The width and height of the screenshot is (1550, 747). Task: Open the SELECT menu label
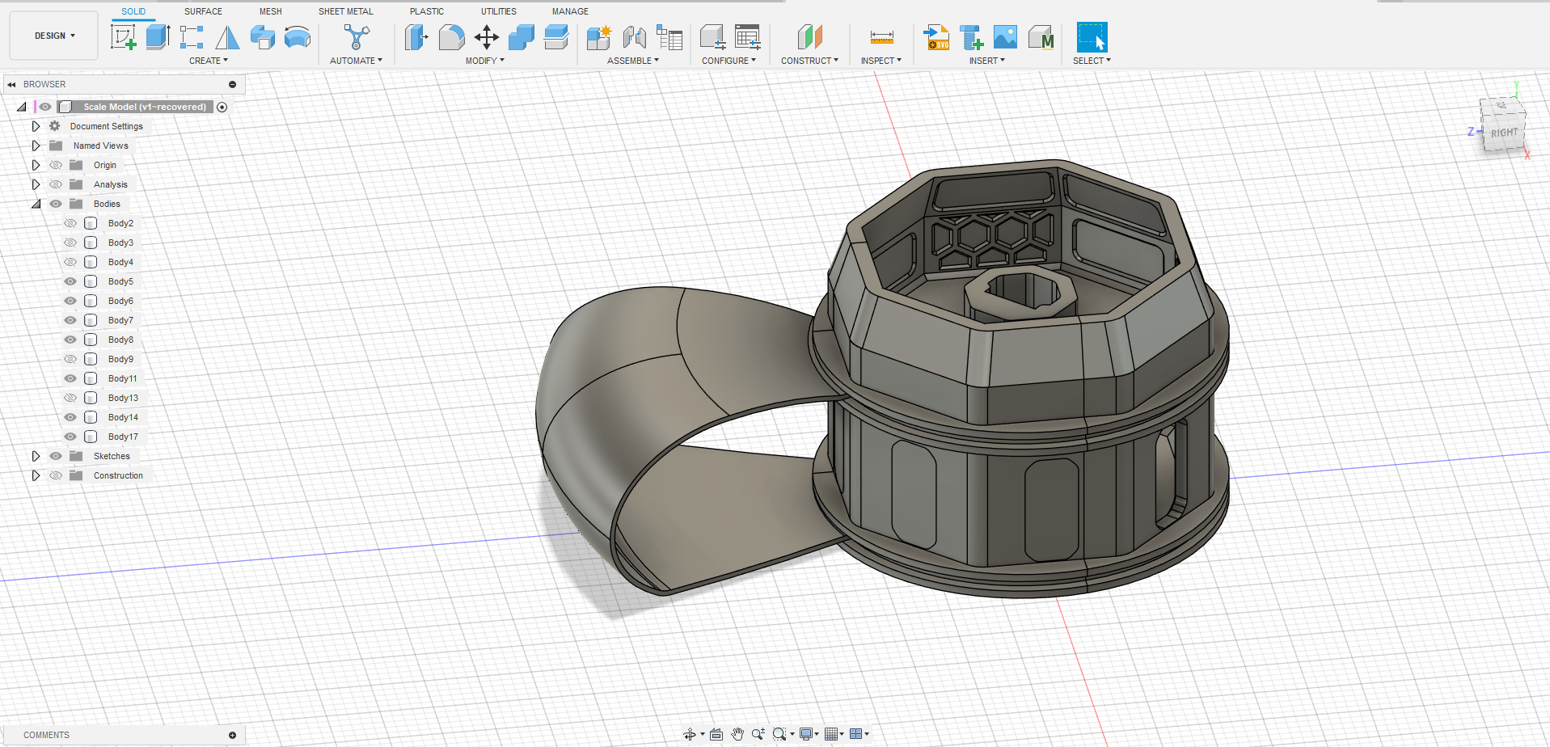pyautogui.click(x=1092, y=61)
